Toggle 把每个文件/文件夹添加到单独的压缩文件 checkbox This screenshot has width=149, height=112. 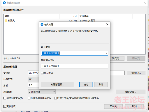[x=55, y=98]
